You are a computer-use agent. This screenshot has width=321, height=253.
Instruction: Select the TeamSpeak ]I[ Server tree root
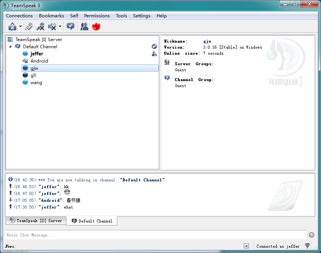(x=39, y=40)
